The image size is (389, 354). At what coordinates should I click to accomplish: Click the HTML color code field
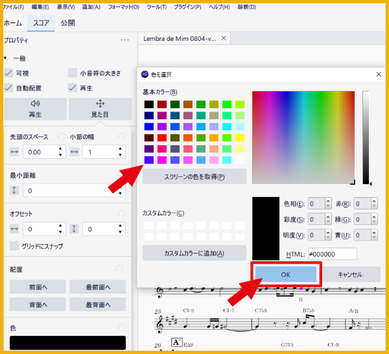333,254
